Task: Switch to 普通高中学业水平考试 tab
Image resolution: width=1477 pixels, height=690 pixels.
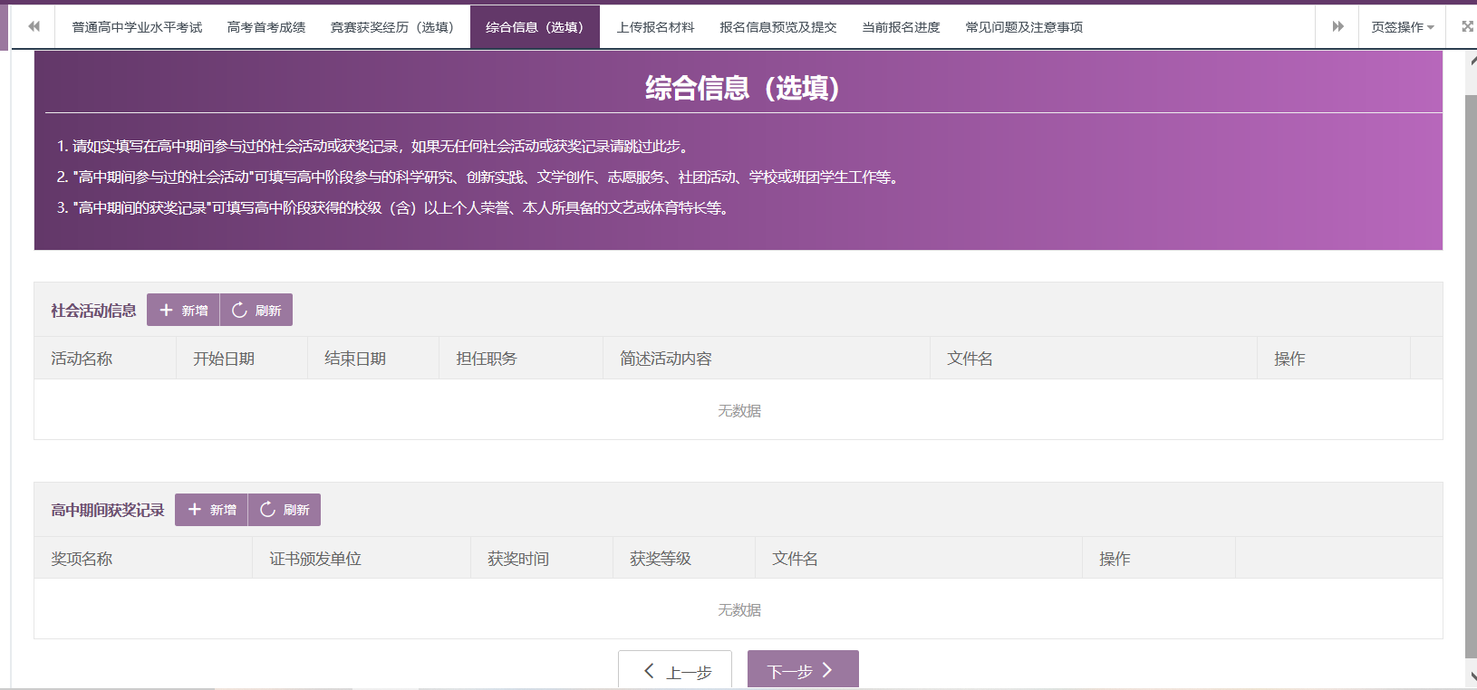Action: (x=137, y=27)
